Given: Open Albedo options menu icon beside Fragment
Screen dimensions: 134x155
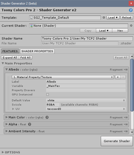Looking at the screenshot, I should pyautogui.click(x=126, y=70).
